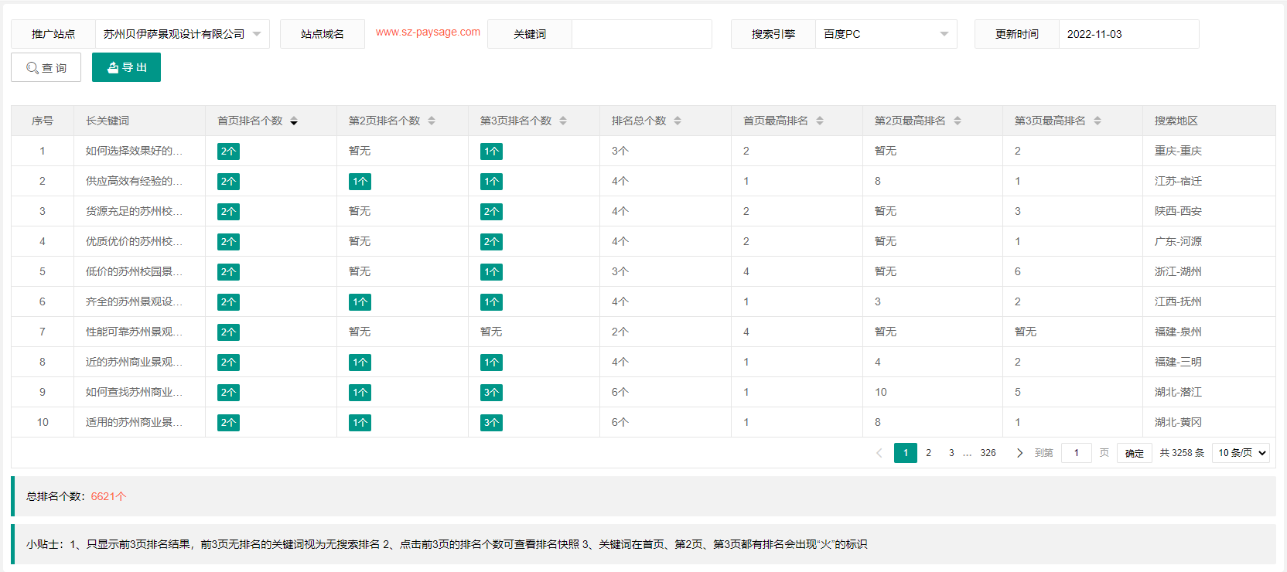Viewport: 1287px width, 572px height.
Task: Sort by 第3页最高排名 column arrows
Action: coord(1098,121)
